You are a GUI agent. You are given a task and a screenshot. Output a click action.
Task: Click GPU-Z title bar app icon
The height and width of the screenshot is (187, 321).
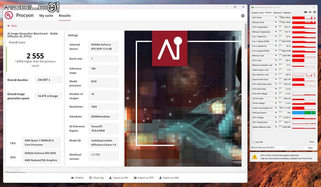click(252, 7)
